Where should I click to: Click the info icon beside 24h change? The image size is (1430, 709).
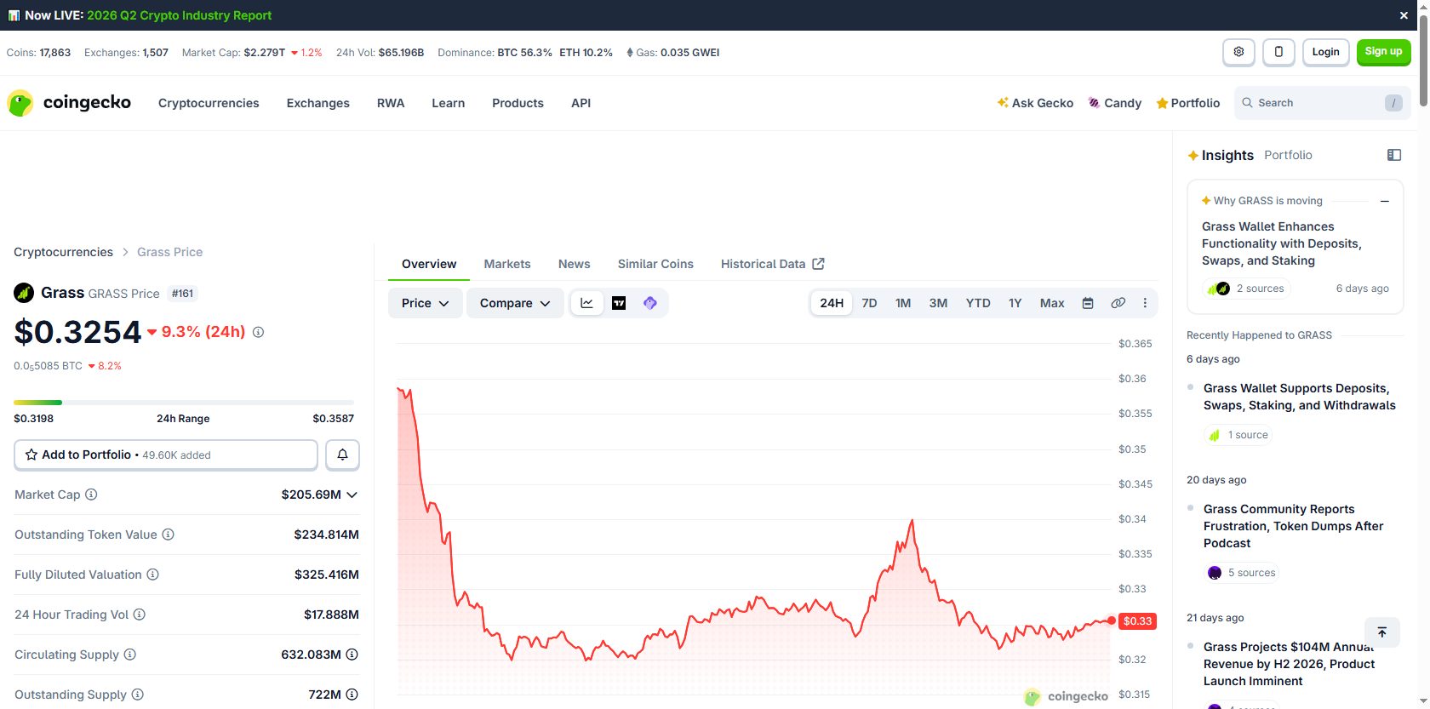pyautogui.click(x=258, y=332)
